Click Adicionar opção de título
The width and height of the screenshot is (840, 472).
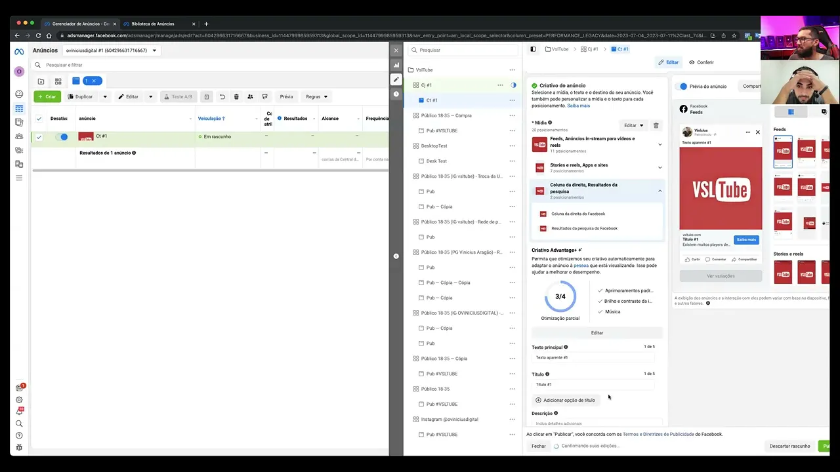coord(566,400)
